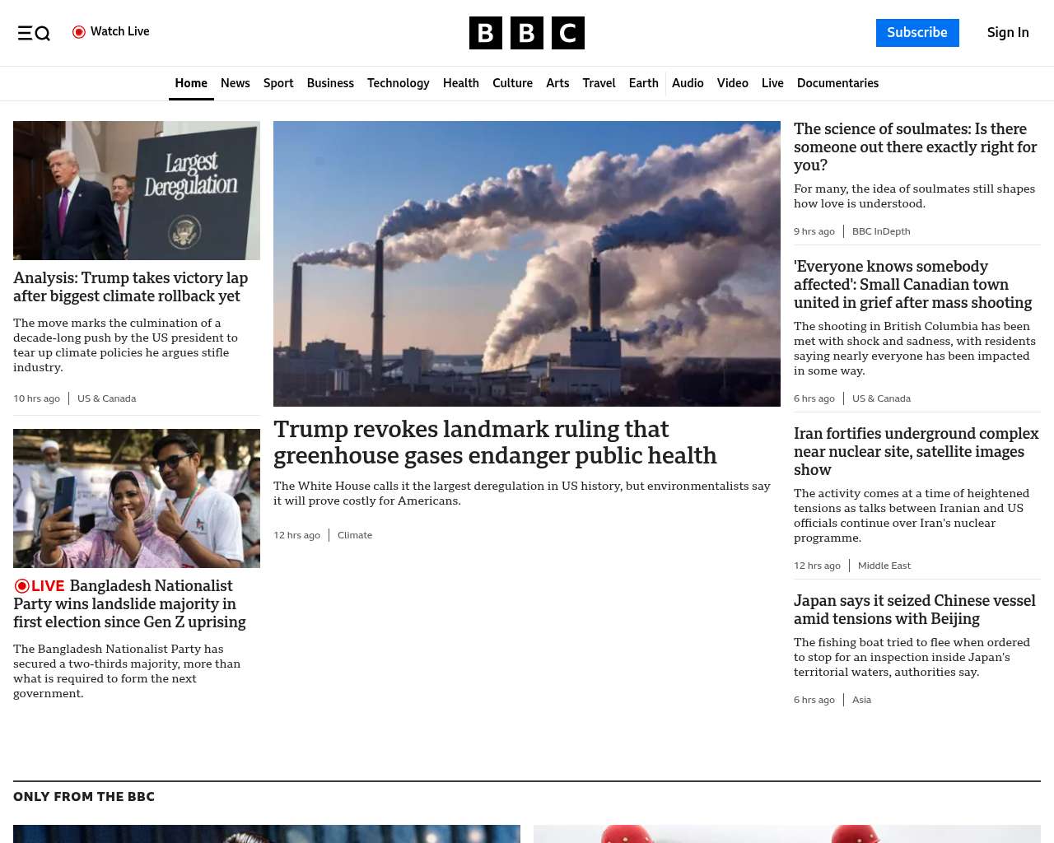Click the Climate category tag
The height and width of the screenshot is (843, 1054).
coord(355,535)
